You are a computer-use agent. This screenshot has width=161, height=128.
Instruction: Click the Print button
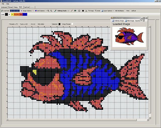click(128, 11)
